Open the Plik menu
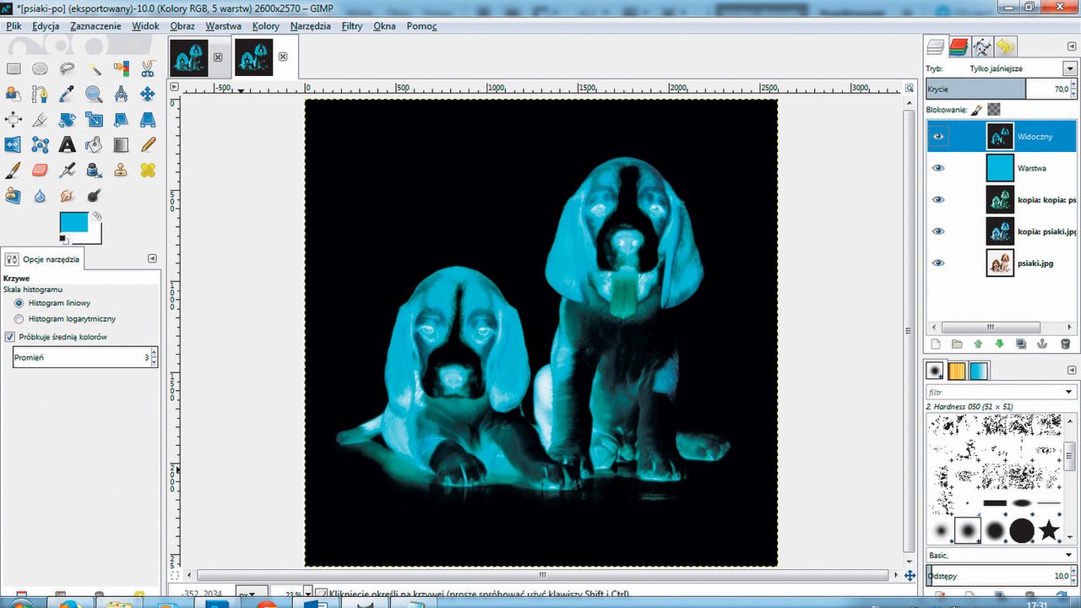Image resolution: width=1081 pixels, height=608 pixels. pyautogui.click(x=14, y=26)
